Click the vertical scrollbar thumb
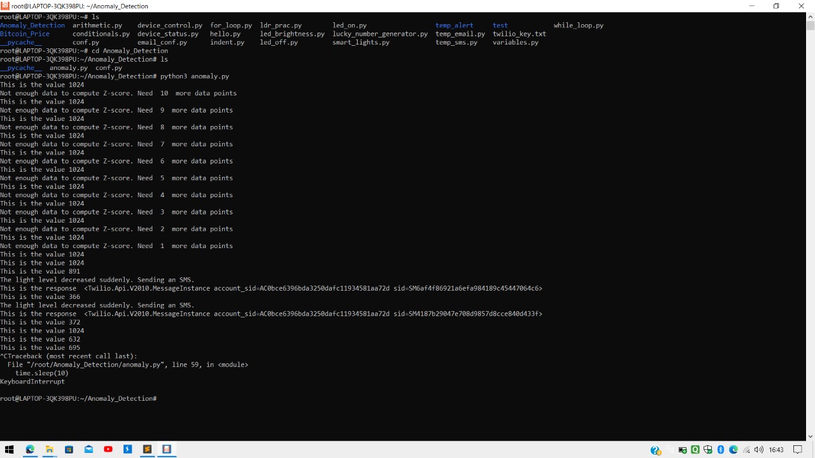815x458 pixels. [x=810, y=26]
